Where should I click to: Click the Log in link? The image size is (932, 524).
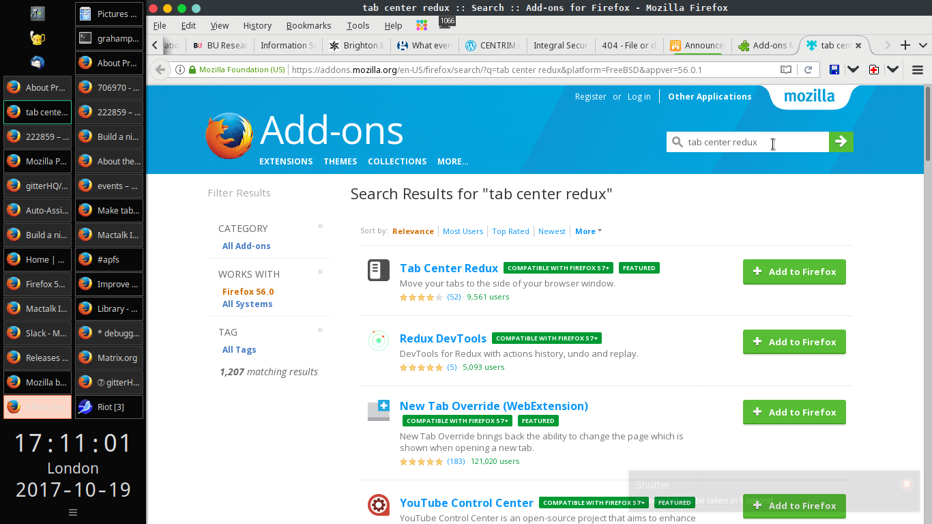639,97
